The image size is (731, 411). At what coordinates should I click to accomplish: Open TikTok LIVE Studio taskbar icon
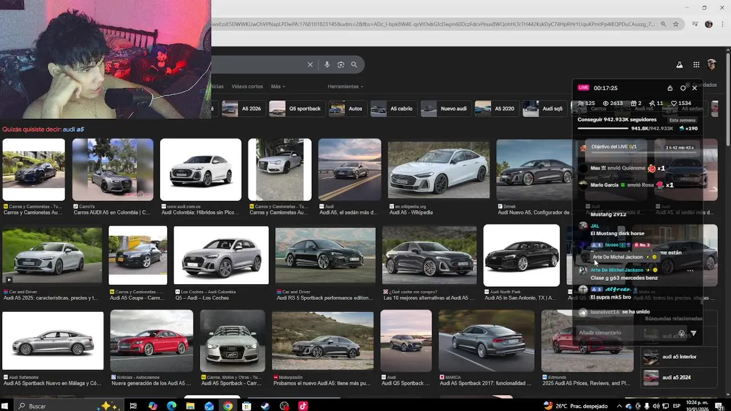pos(303,406)
